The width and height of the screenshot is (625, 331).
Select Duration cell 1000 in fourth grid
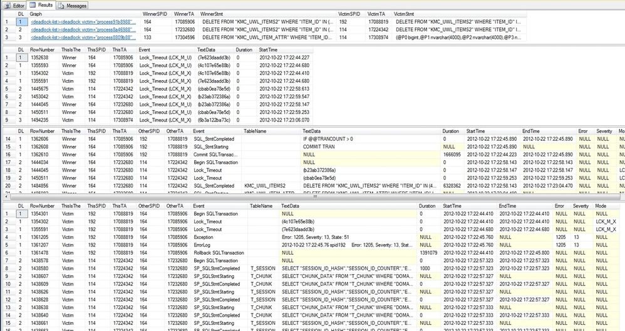pyautogui.click(x=429, y=268)
